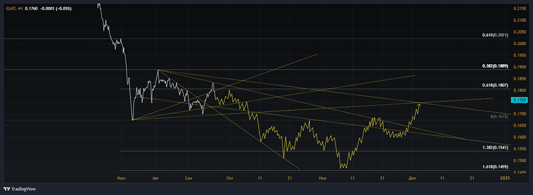Click the Дек date label

[413, 177]
